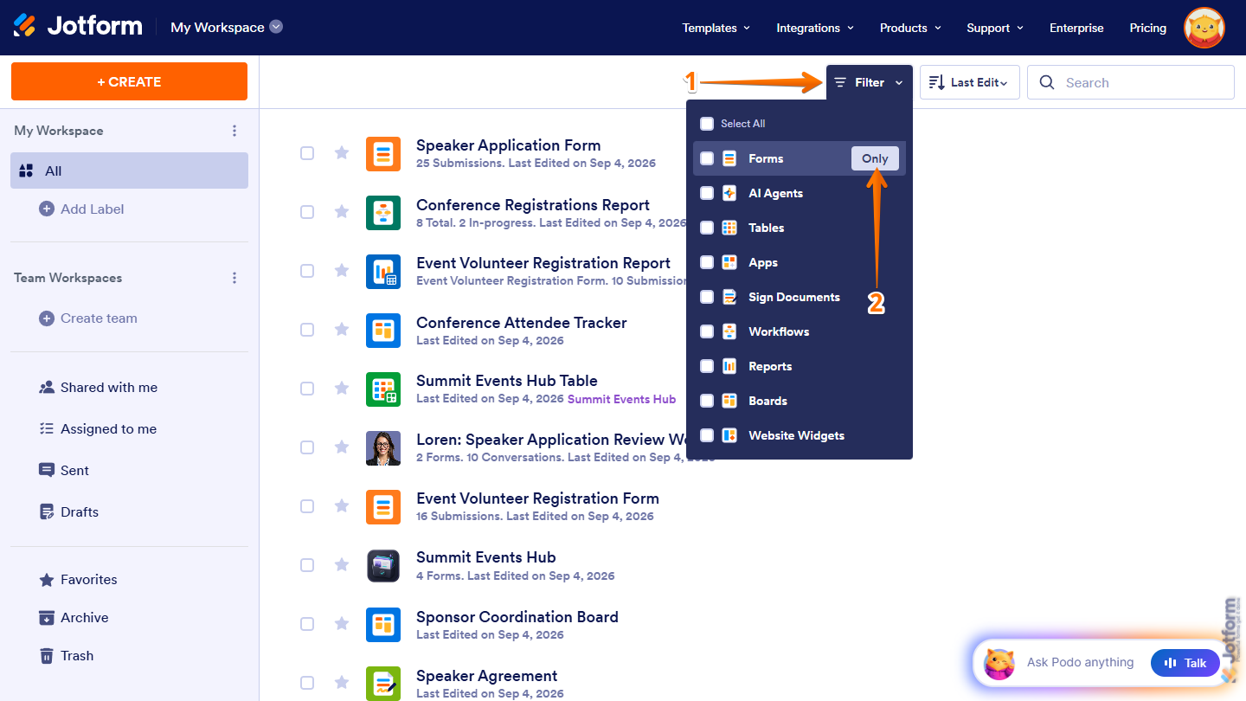Viewport: 1246px width, 701px height.
Task: Star the Summit Events Hub app
Action: point(342,565)
